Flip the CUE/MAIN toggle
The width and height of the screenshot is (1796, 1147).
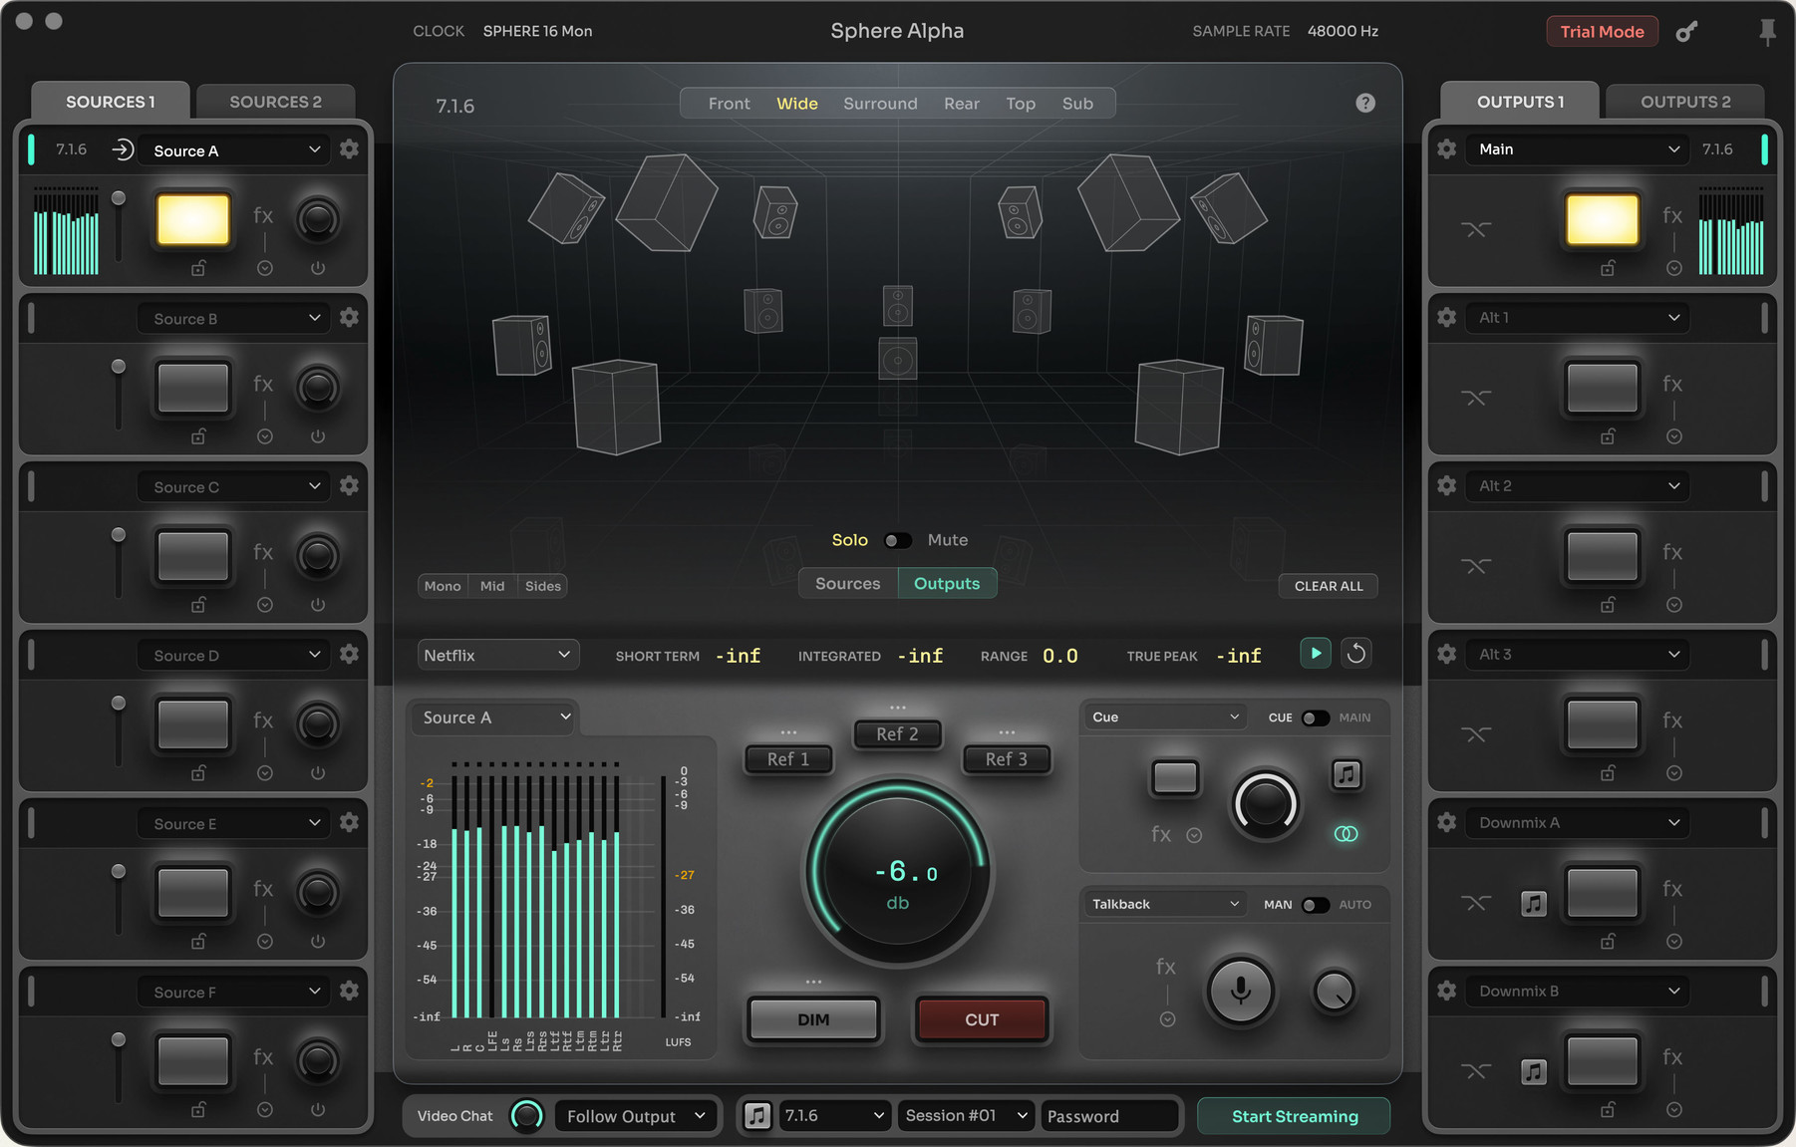tap(1316, 717)
